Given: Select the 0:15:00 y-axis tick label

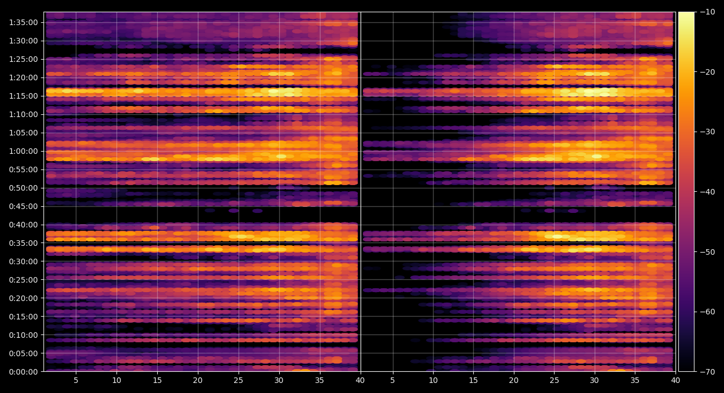Looking at the screenshot, I should coord(23,317).
